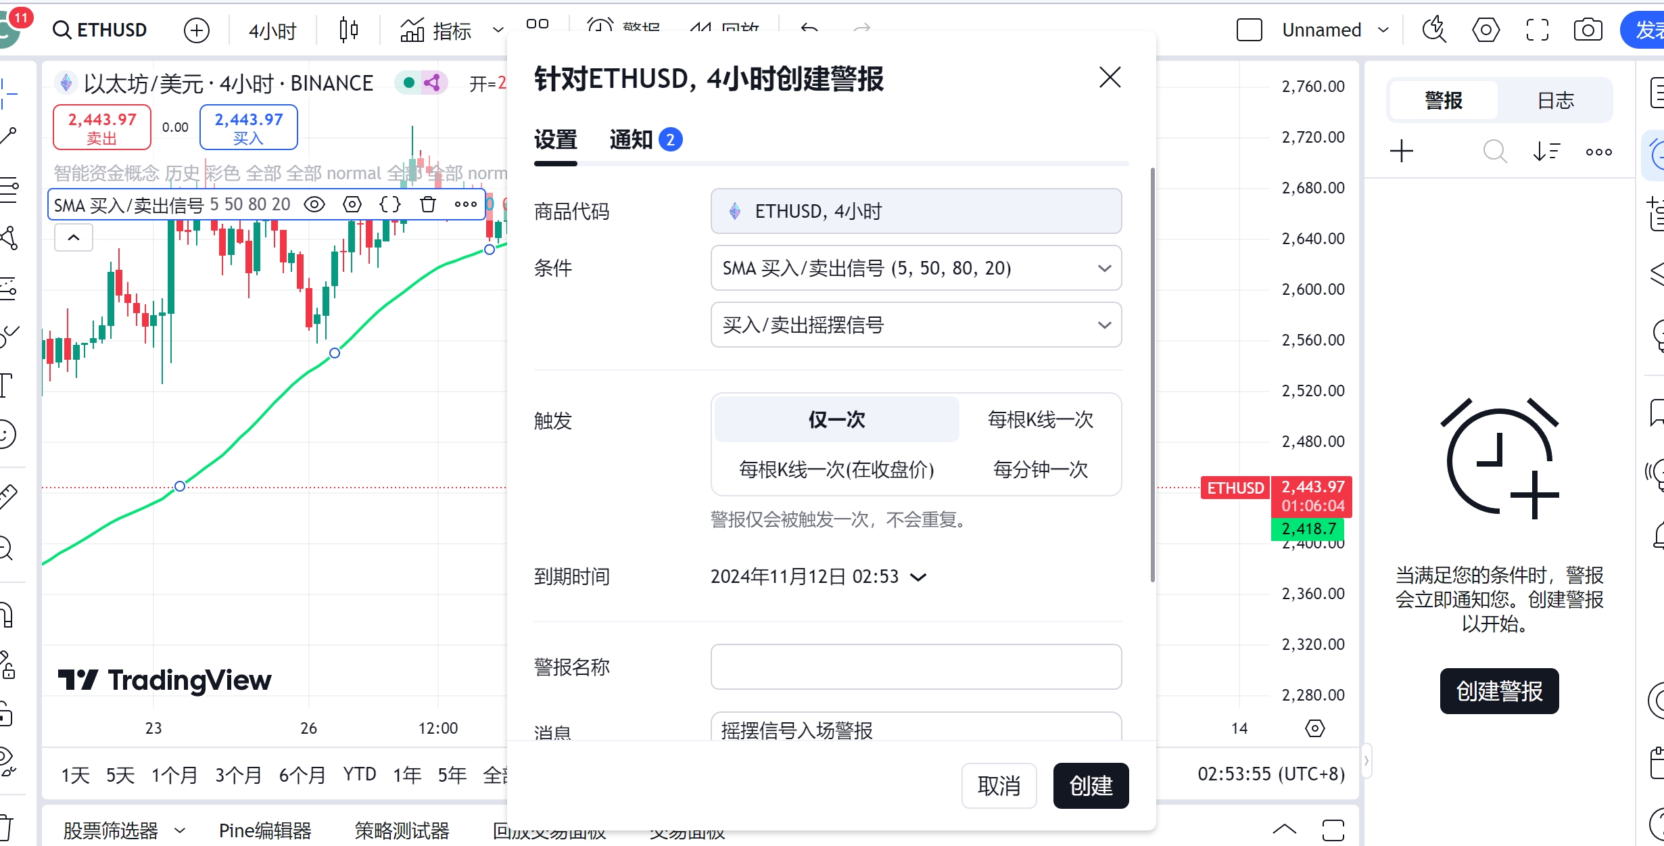Open the 股票筛选器 dropdown
The image size is (1664, 846).
(124, 830)
